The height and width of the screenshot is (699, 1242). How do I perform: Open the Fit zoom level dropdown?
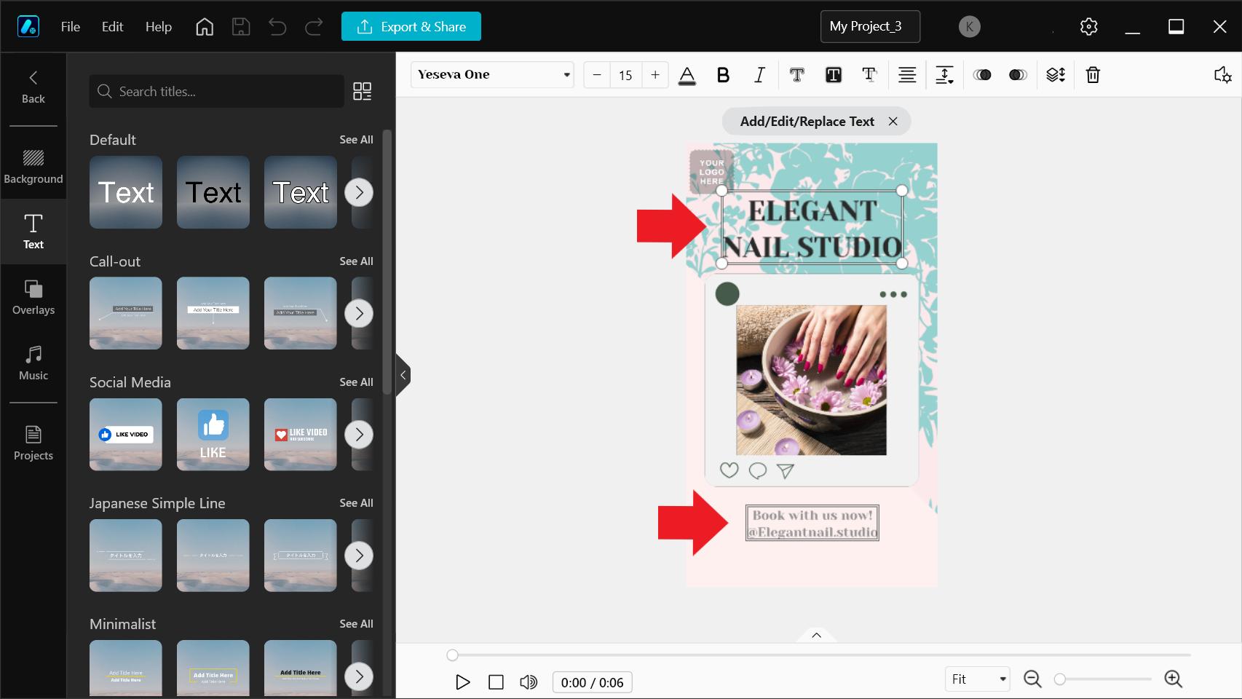[x=976, y=679]
